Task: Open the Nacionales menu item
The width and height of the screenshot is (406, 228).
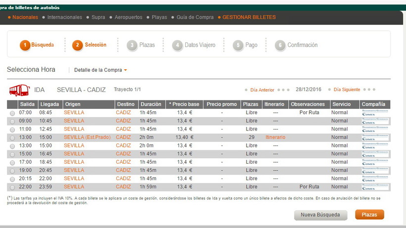Action: [25, 17]
